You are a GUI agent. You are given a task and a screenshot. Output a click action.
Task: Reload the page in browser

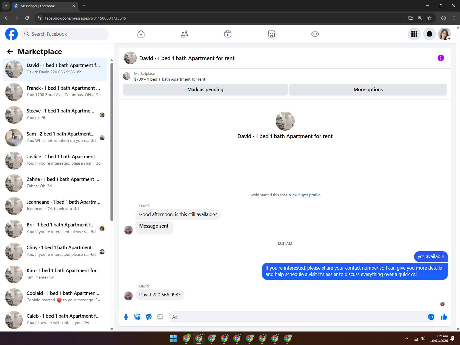(27, 18)
